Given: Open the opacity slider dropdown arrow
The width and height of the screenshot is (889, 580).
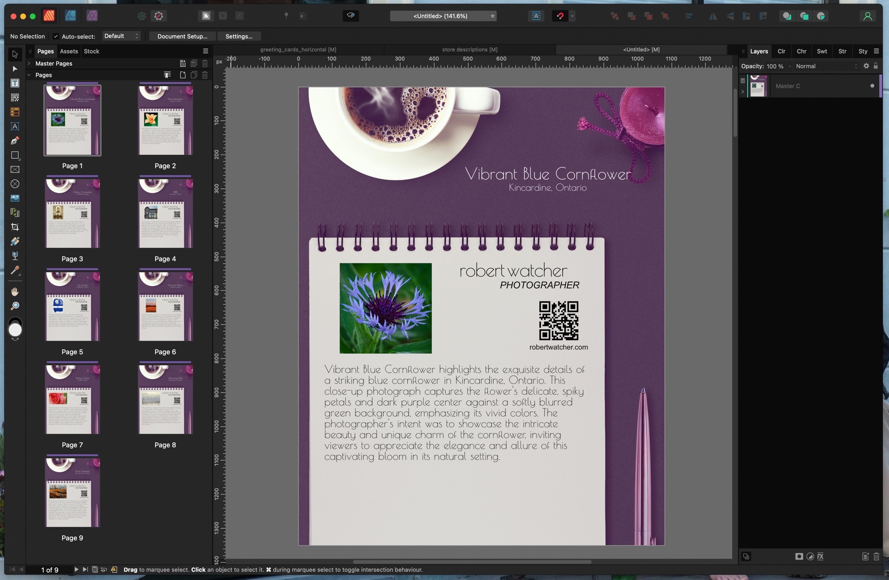Looking at the screenshot, I should [789, 66].
